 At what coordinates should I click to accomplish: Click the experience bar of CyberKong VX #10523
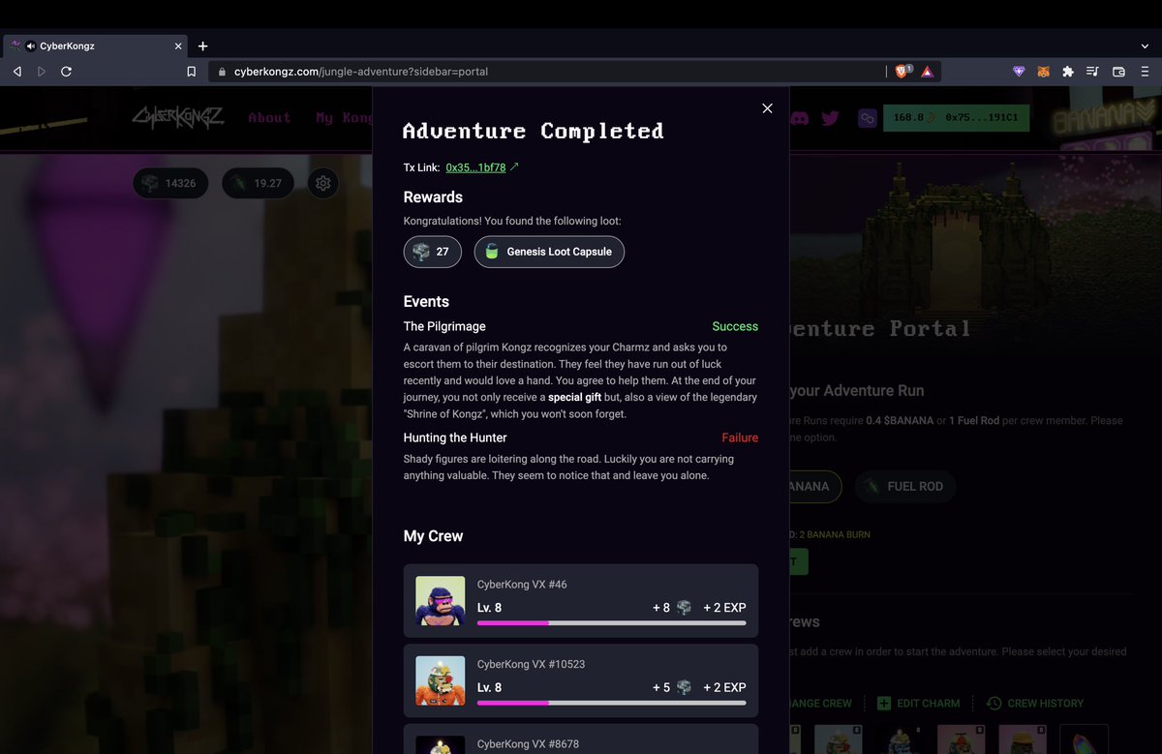click(611, 703)
